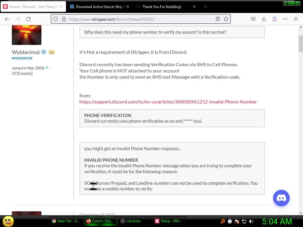
Task: Close the Forum / Discord tab
Action: pyautogui.click(x=61, y=7)
